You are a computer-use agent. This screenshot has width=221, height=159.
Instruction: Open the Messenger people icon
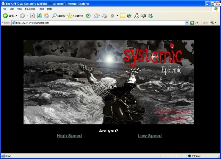pos(150,16)
